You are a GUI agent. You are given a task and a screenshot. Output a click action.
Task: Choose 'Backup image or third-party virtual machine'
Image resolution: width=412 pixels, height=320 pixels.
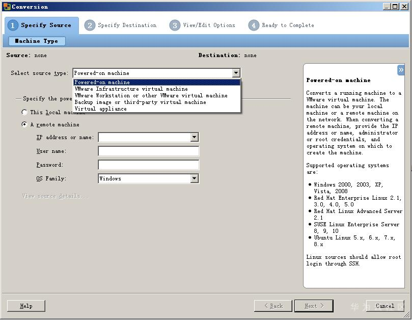coord(157,102)
